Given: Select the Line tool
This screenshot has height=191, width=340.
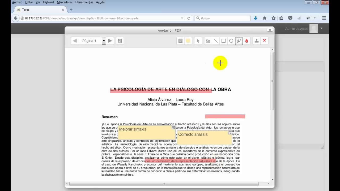Looking at the screenshot, I should tap(216, 41).
